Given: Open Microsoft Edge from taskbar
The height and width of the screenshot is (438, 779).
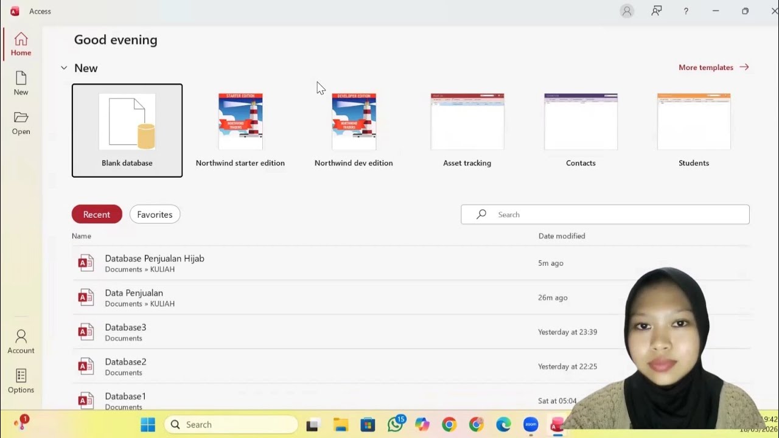Looking at the screenshot, I should click(503, 425).
